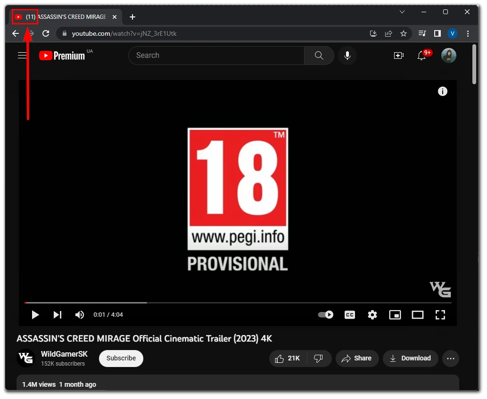487x399 pixels.
Task: Install app icon in address bar
Action: (x=373, y=33)
